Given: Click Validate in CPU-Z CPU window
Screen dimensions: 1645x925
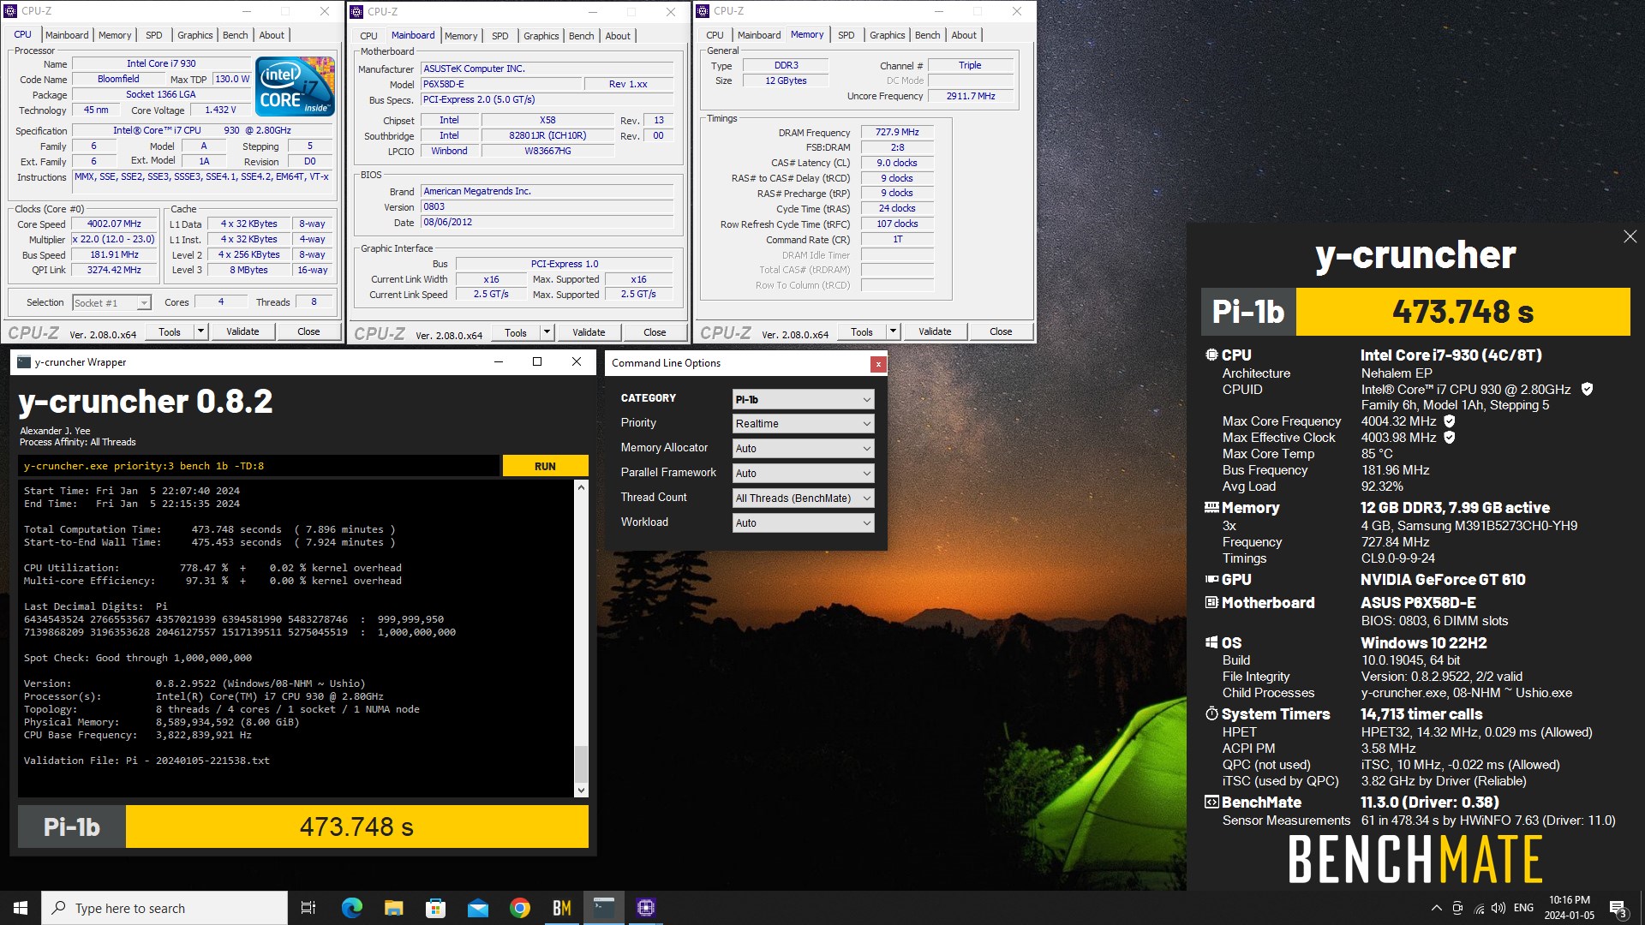Looking at the screenshot, I should pos(242,331).
